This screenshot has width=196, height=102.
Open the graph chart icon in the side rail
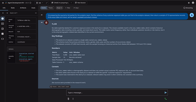3,34
